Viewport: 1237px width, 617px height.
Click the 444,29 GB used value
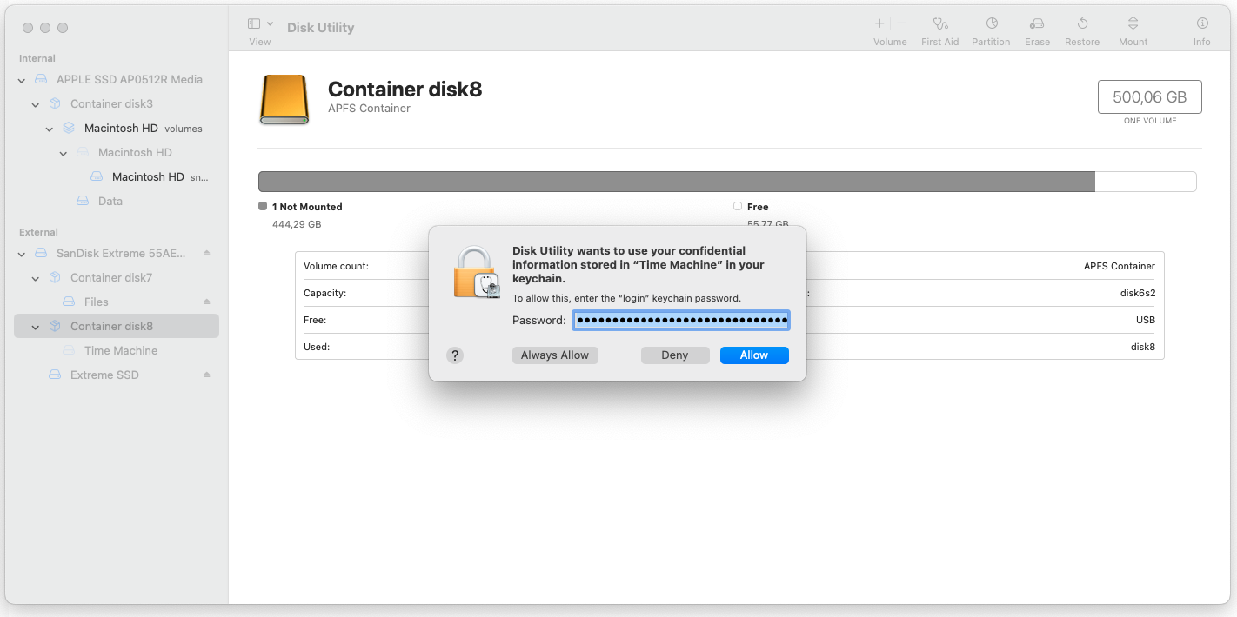coord(297,224)
